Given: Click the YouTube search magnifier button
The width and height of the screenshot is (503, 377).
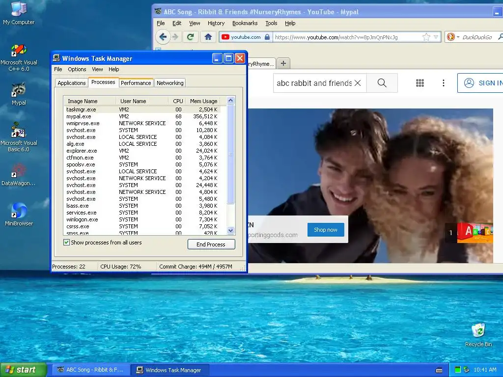Looking at the screenshot, I should pyautogui.click(x=382, y=83).
